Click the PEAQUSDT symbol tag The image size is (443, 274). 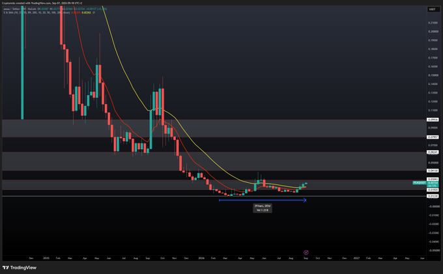[420, 183]
